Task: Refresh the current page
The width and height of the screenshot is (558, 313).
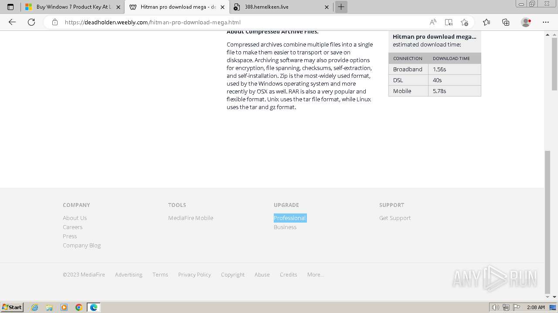Action: [x=31, y=22]
